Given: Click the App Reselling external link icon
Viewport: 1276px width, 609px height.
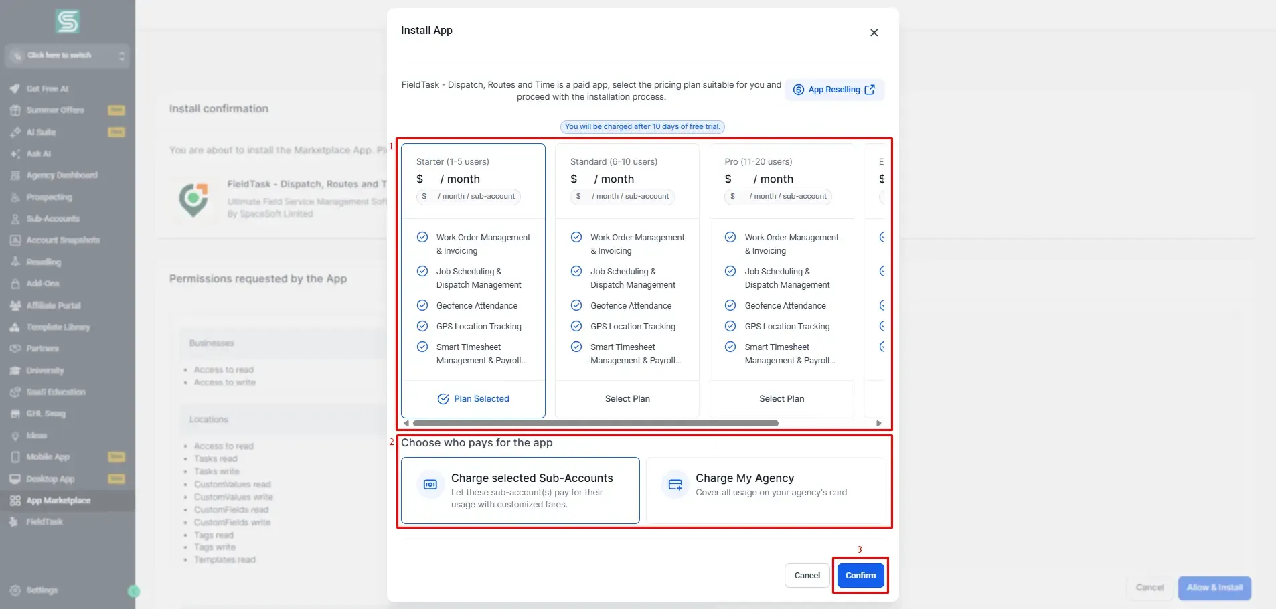Looking at the screenshot, I should click(870, 90).
